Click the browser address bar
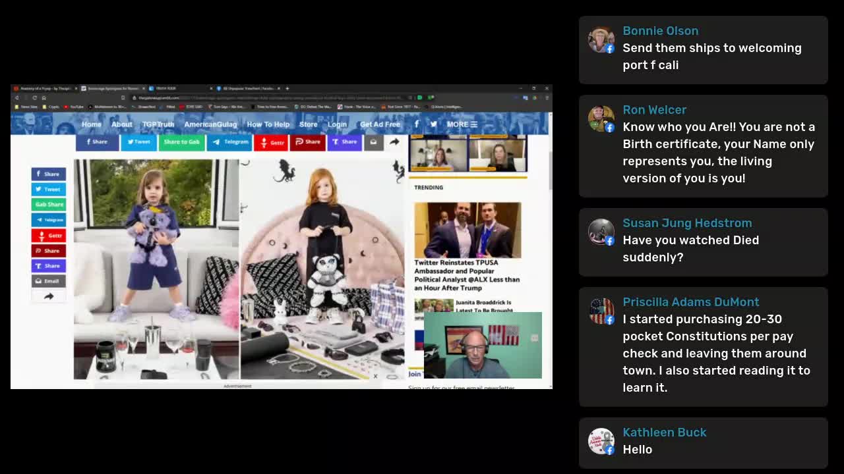Viewport: 844px width, 474px height. coord(270,97)
